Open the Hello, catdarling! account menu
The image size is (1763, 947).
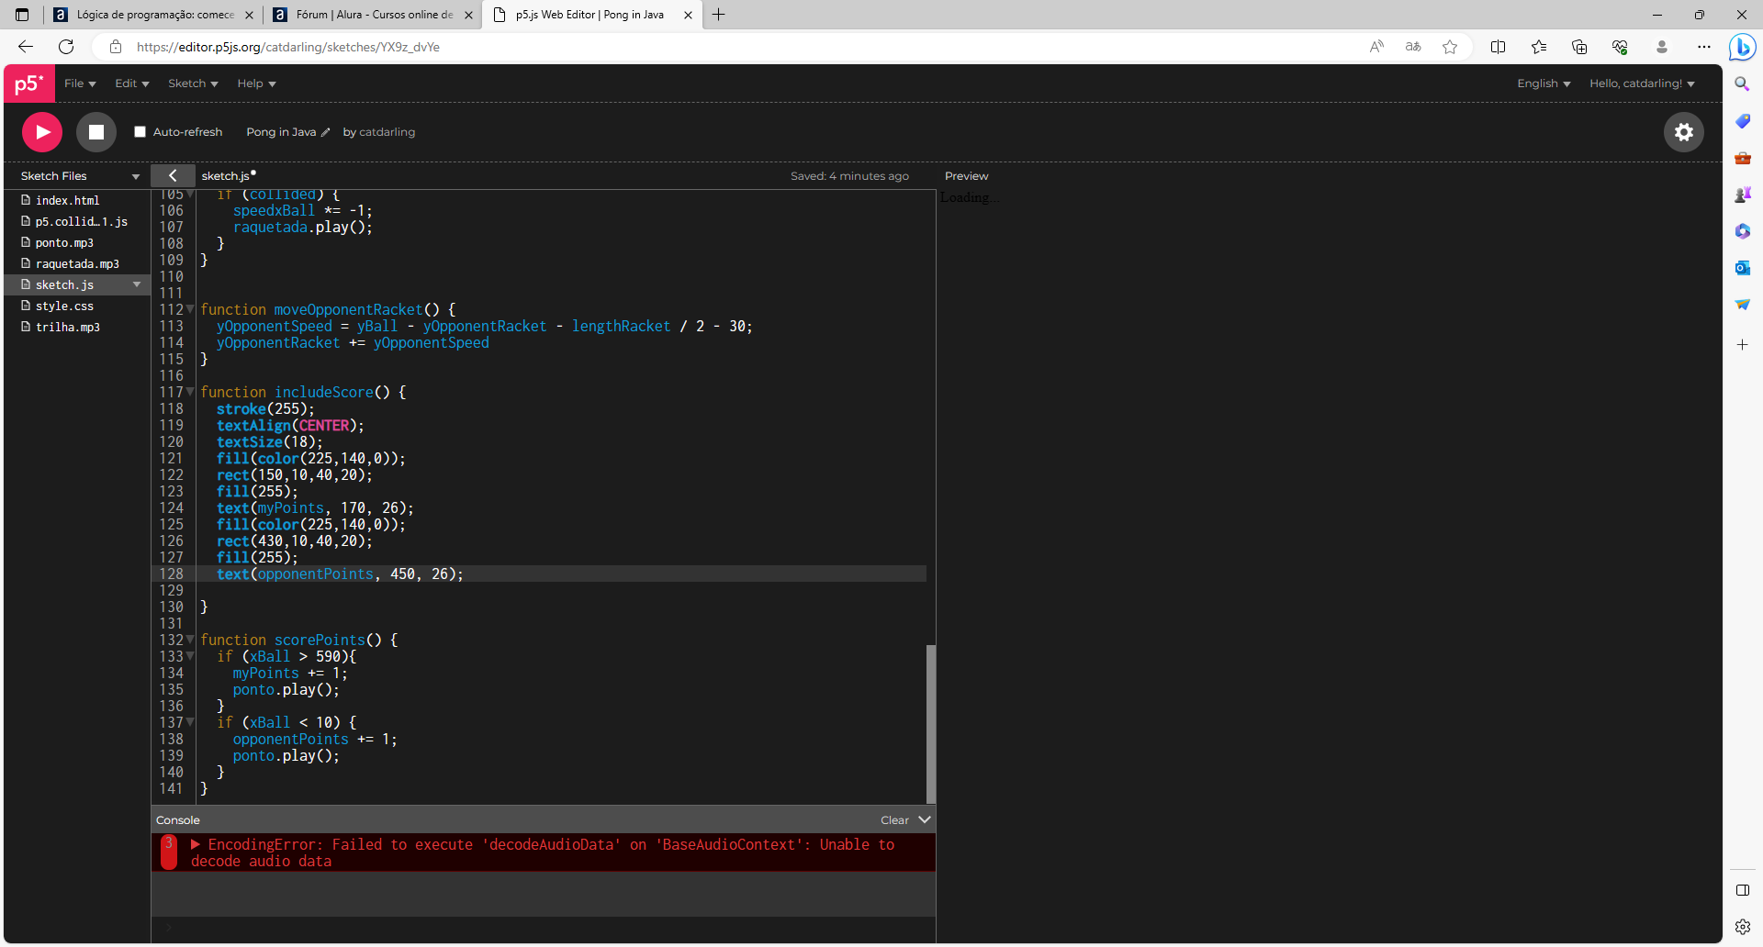point(1642,84)
